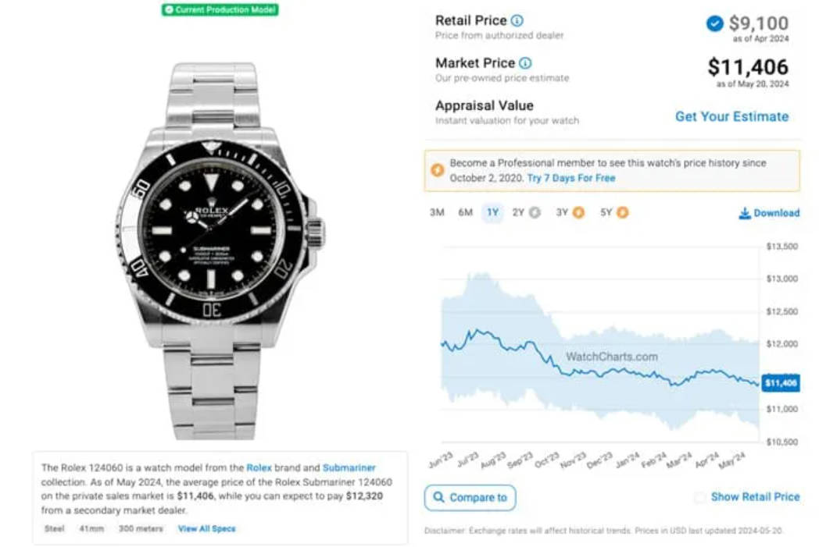Click the Try 7 Days For Free link
The image size is (837, 547).
571,178
